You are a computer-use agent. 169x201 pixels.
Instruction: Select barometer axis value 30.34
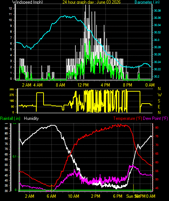157,25
